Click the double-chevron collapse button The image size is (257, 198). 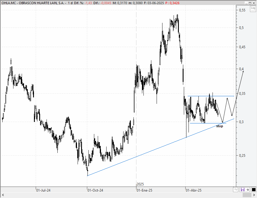(x=236, y=190)
